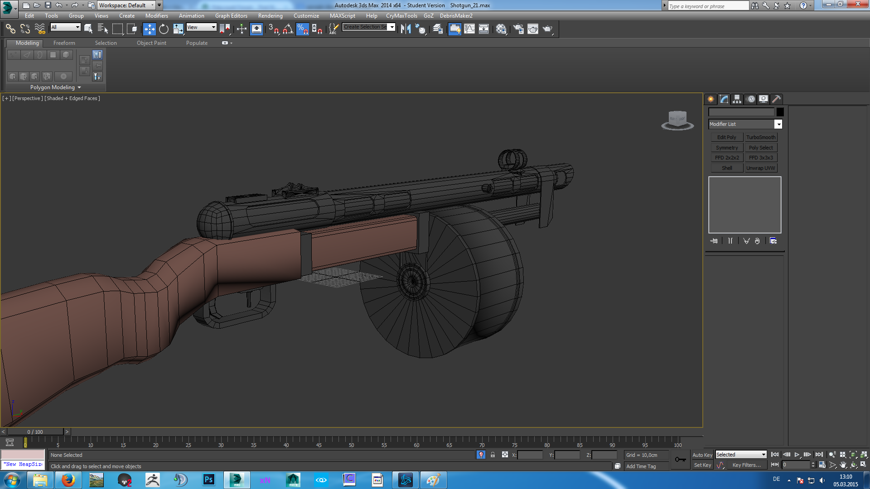Switch to the Create command panel
The image size is (870, 489).
[710, 99]
